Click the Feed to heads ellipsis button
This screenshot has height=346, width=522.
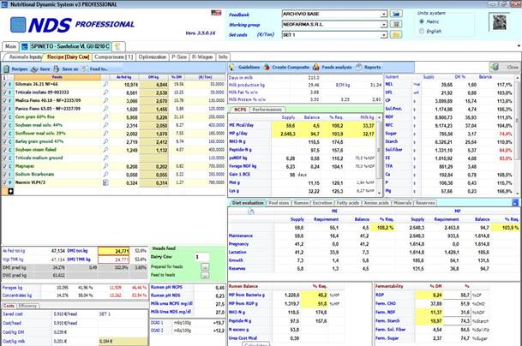click(205, 275)
